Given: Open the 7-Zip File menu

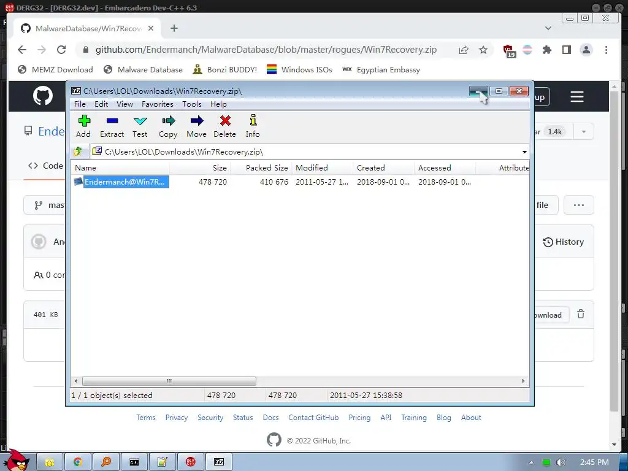Looking at the screenshot, I should click(x=80, y=104).
